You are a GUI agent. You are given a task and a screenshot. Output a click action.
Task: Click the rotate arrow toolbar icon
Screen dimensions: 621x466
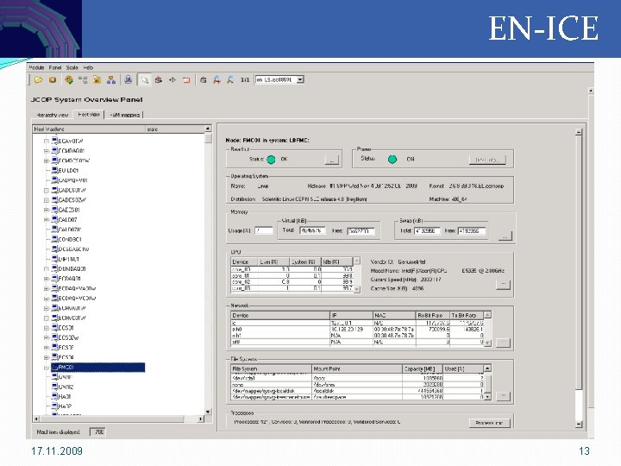pos(204,80)
